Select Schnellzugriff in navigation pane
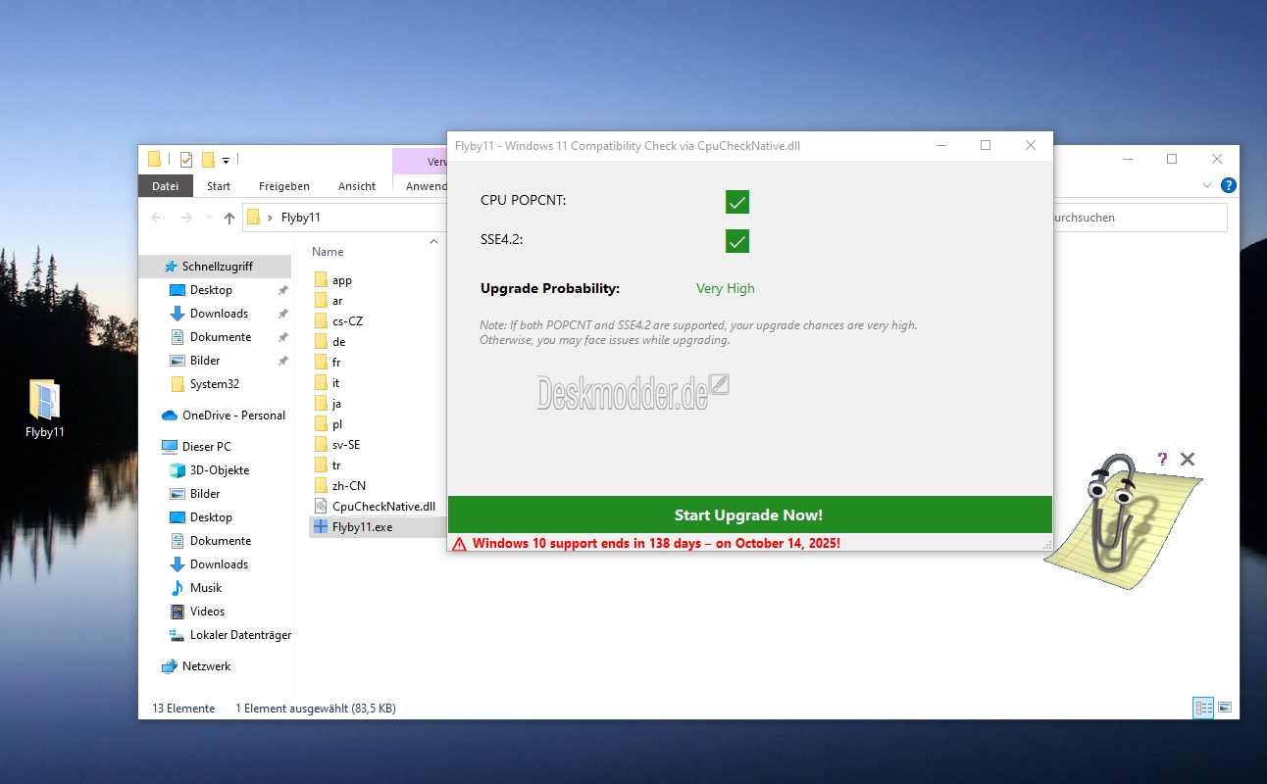Viewport: 1267px width, 784px height. [216, 267]
